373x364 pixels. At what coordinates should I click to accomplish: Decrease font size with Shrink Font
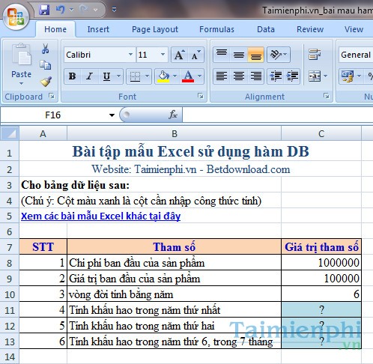(x=195, y=55)
